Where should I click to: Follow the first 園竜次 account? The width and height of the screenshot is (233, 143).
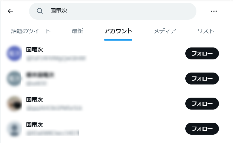click(202, 53)
